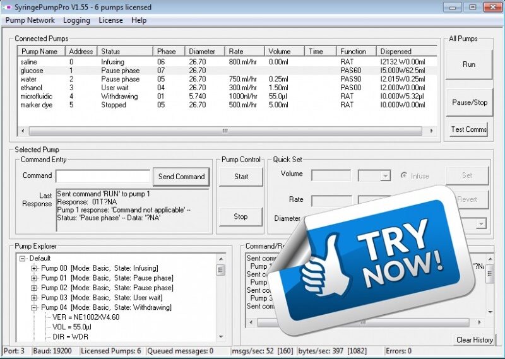Click the Pause/Stop all pumps button

tap(470, 102)
